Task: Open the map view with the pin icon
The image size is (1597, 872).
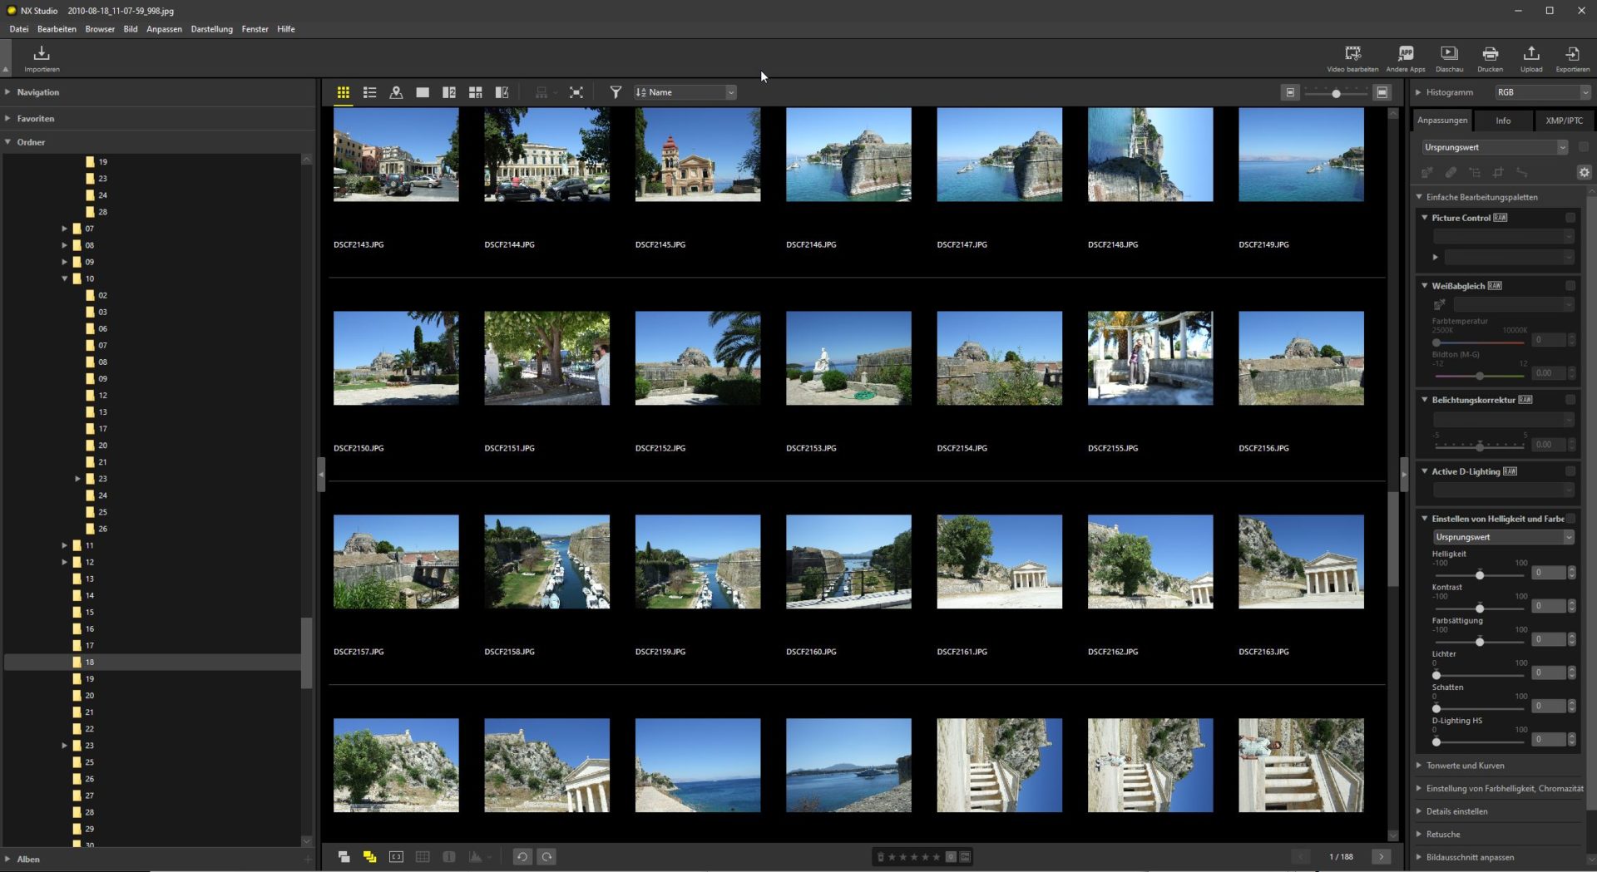Action: (396, 92)
